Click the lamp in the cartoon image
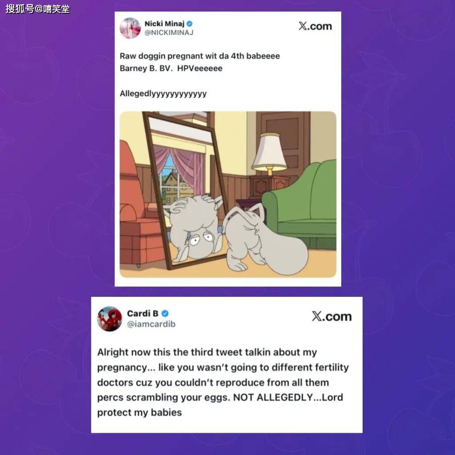 coord(270,154)
